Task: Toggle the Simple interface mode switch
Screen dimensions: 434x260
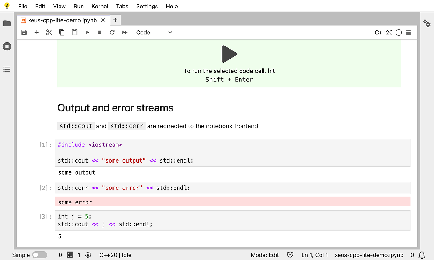Action: point(40,255)
